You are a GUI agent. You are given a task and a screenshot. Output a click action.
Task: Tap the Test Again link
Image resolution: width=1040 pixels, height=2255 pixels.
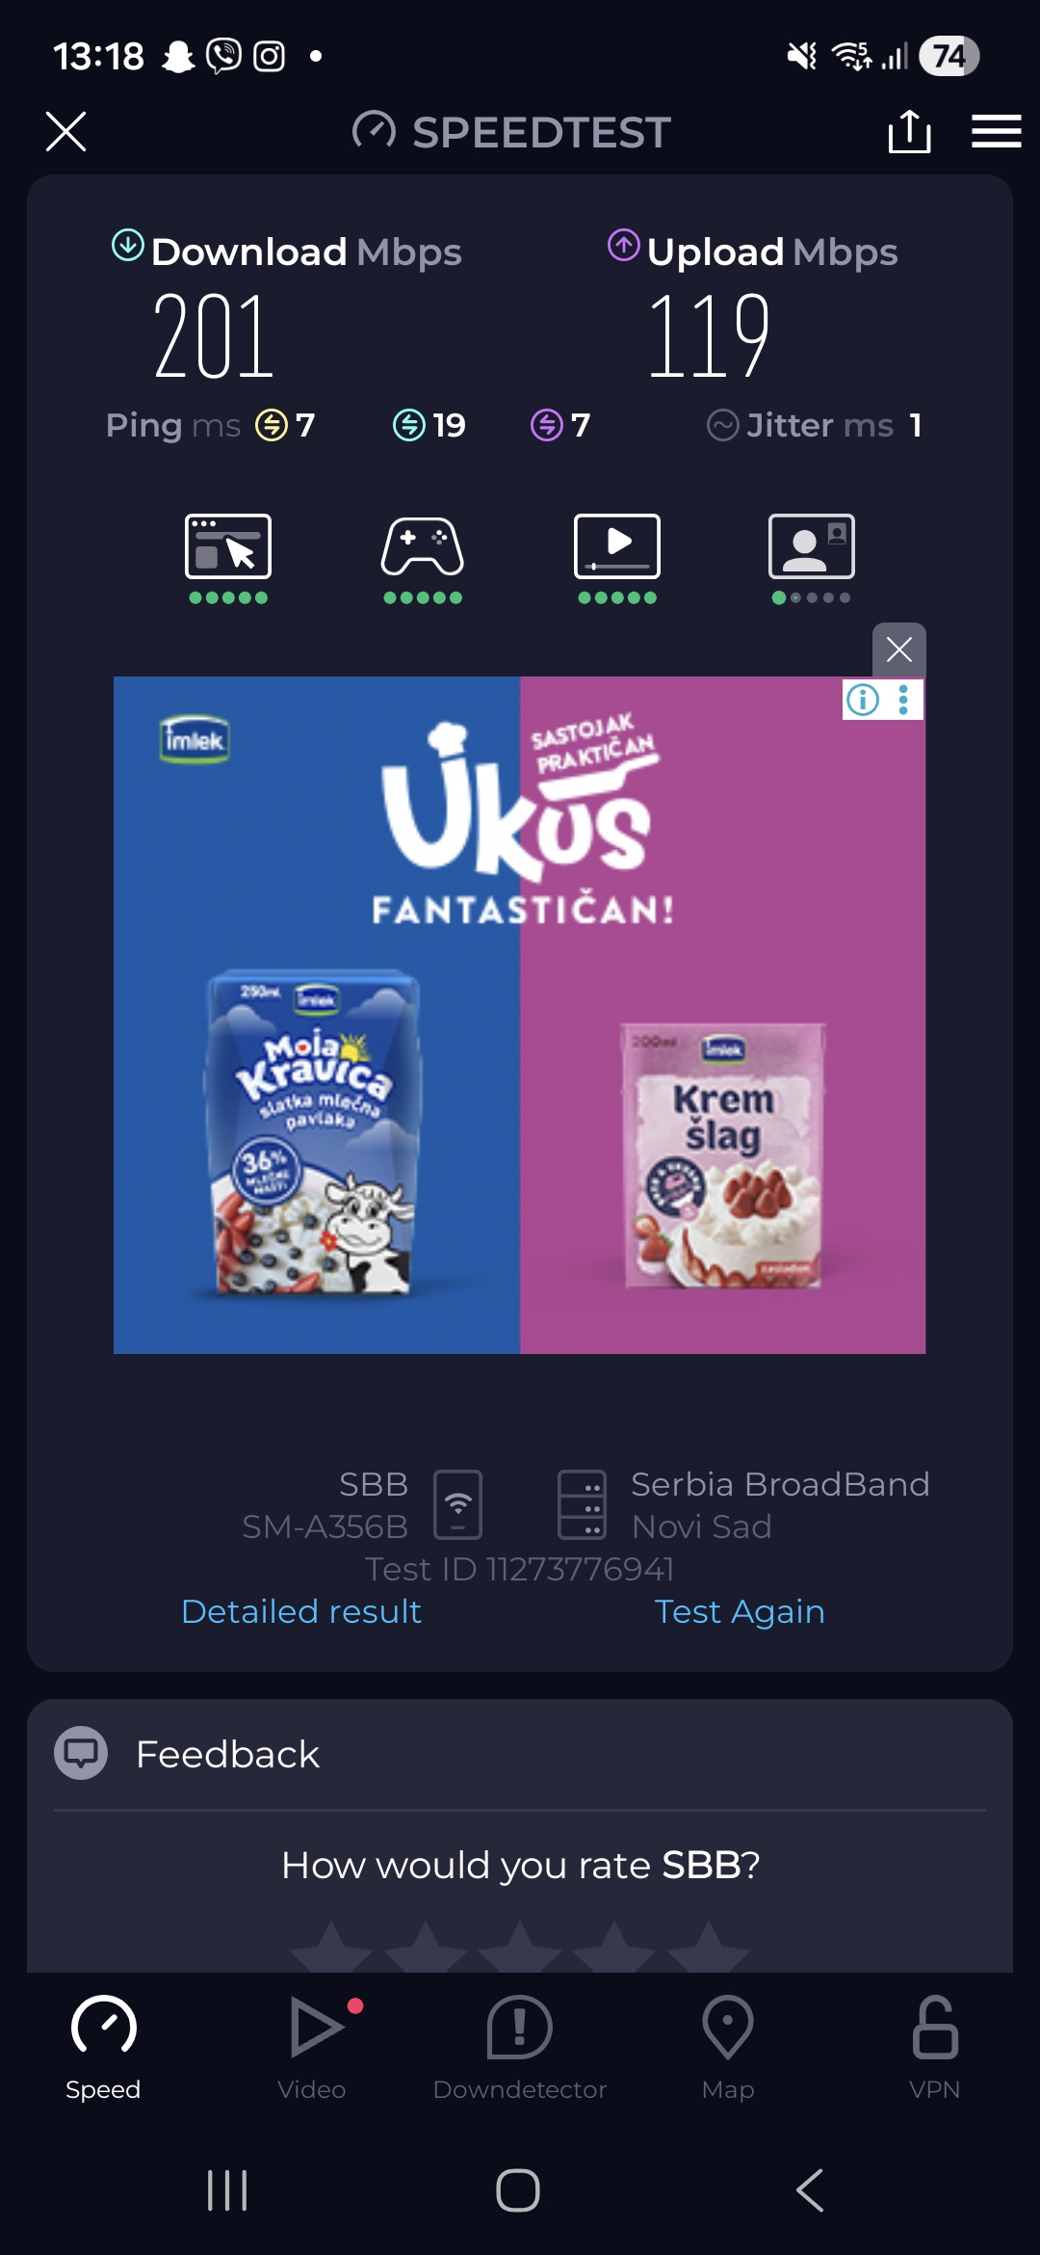pyautogui.click(x=740, y=1611)
